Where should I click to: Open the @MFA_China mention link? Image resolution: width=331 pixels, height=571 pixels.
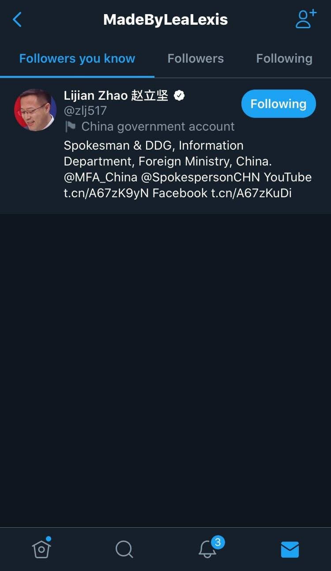click(101, 177)
